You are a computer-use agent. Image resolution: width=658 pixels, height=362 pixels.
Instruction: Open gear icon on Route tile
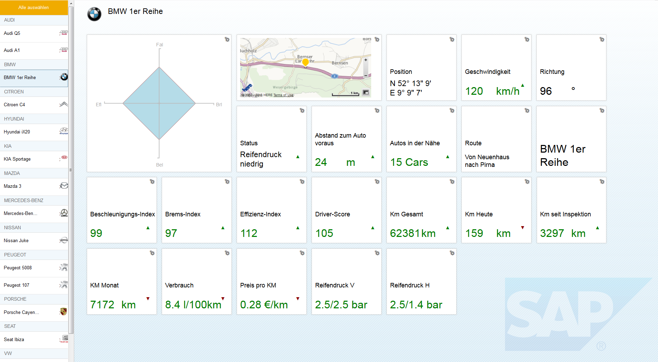(x=527, y=110)
